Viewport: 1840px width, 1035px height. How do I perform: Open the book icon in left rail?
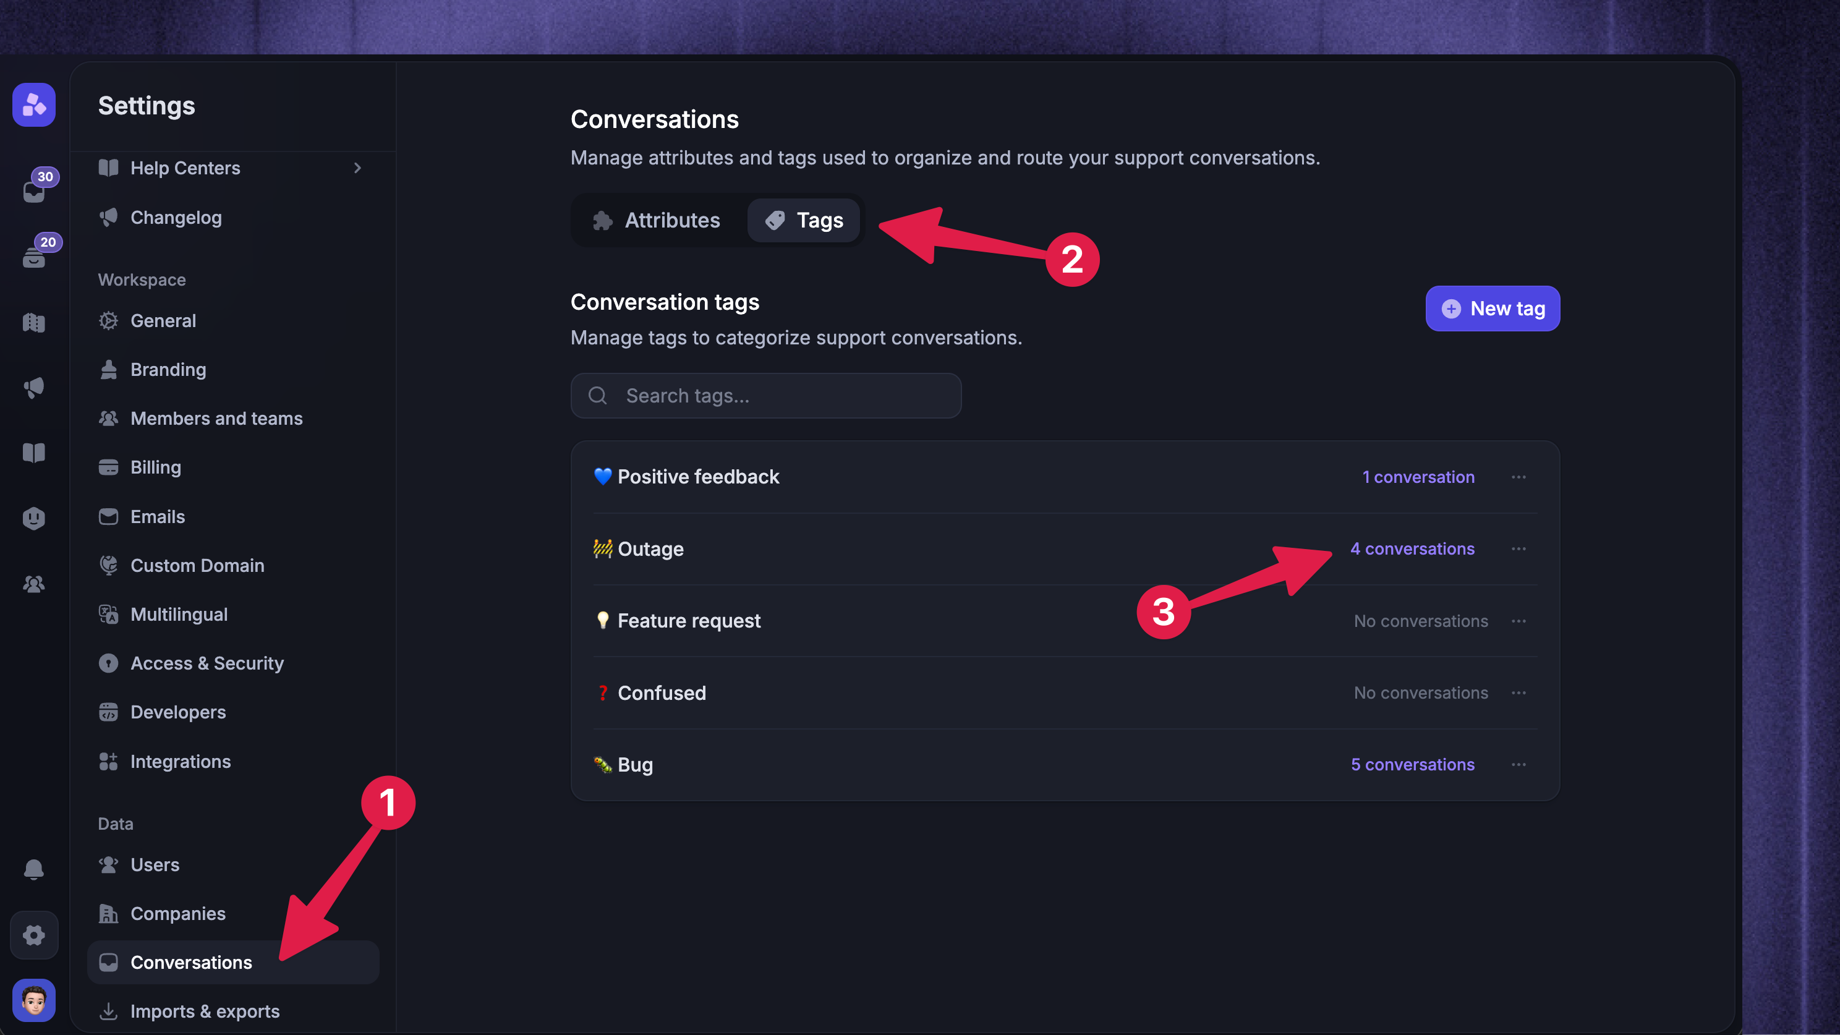coord(33,453)
